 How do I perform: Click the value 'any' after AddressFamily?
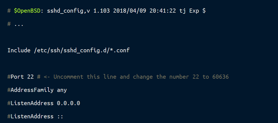coord(62,90)
